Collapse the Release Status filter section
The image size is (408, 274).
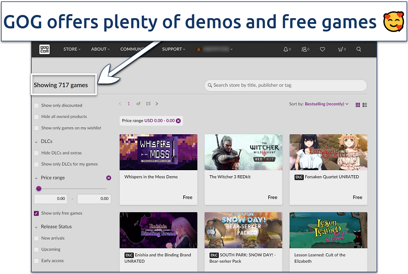tap(36, 227)
